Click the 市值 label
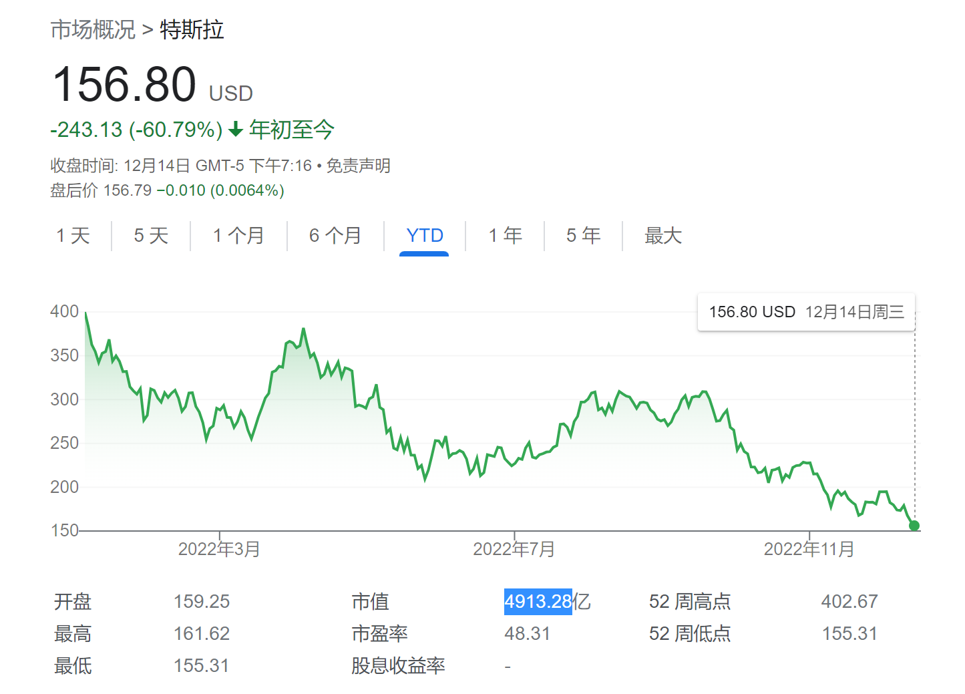 coord(370,602)
